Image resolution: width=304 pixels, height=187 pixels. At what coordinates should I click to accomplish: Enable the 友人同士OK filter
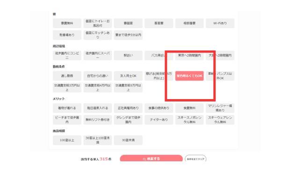[128, 76]
